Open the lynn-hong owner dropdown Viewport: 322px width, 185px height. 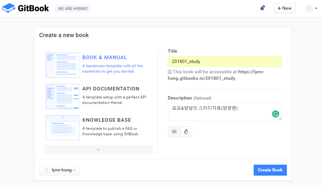(59, 170)
